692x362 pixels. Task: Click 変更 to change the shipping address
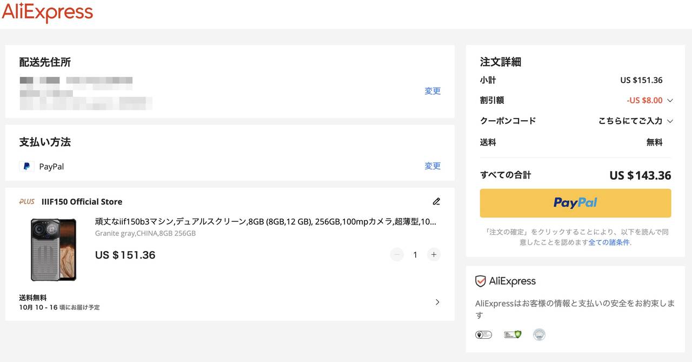click(432, 91)
